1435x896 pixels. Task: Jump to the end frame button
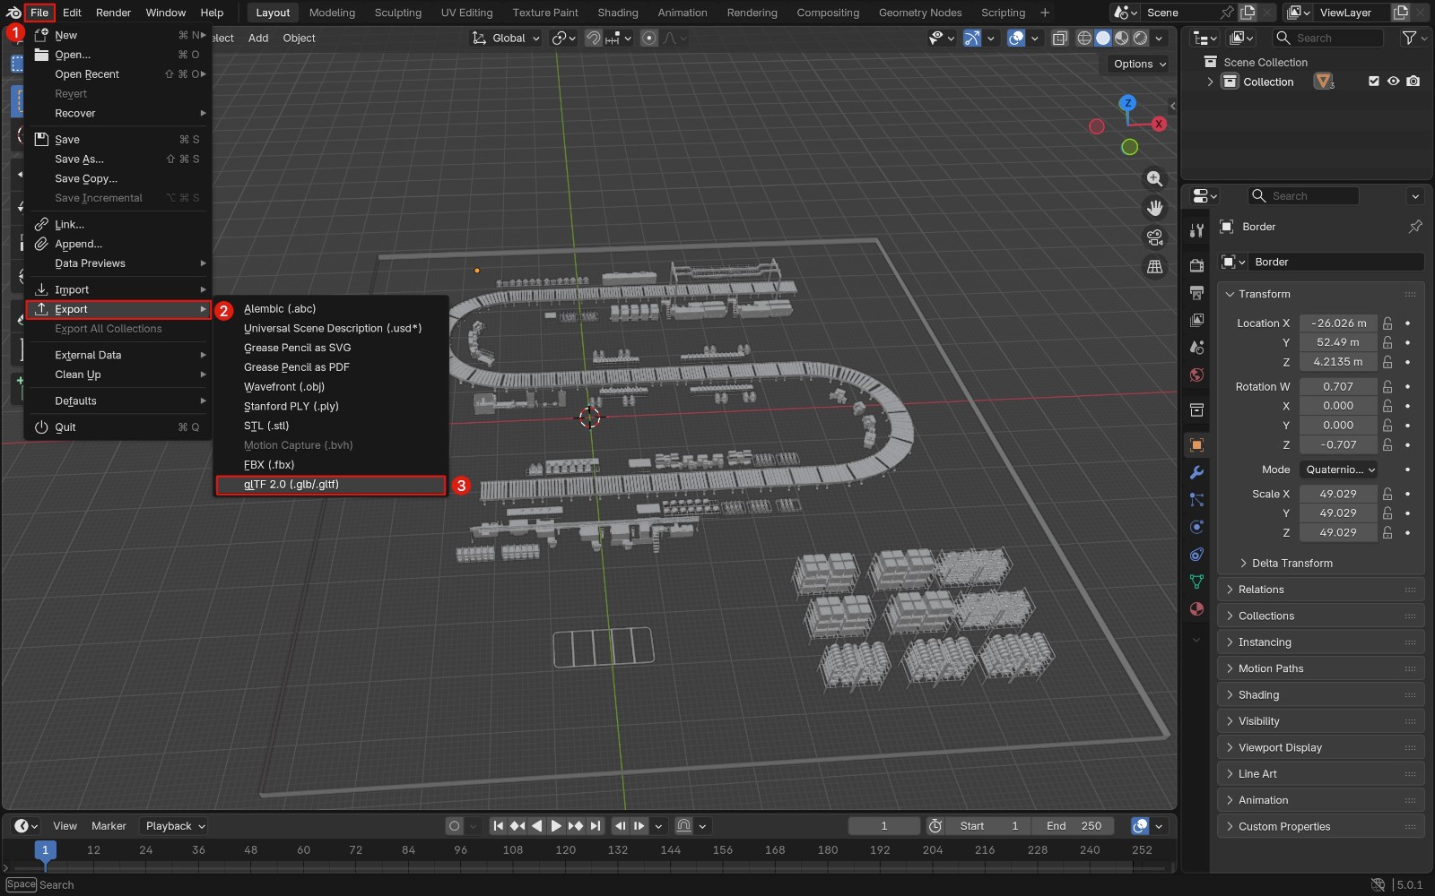tap(595, 826)
